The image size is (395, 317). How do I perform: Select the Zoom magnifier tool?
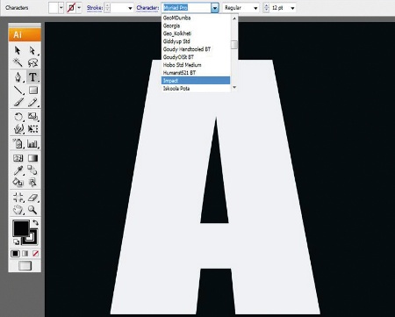click(x=32, y=210)
